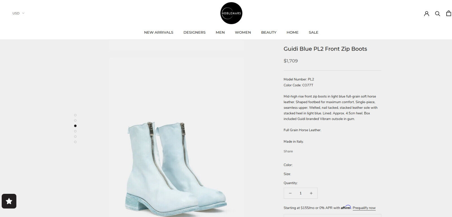Go to the Sale menu item
Viewport: 452px width, 217px height.
coord(313,32)
